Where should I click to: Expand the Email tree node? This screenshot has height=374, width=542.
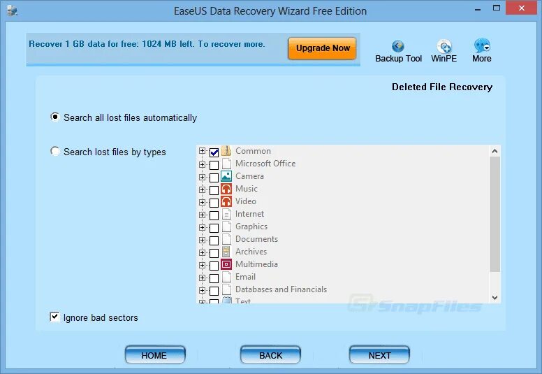tap(203, 278)
